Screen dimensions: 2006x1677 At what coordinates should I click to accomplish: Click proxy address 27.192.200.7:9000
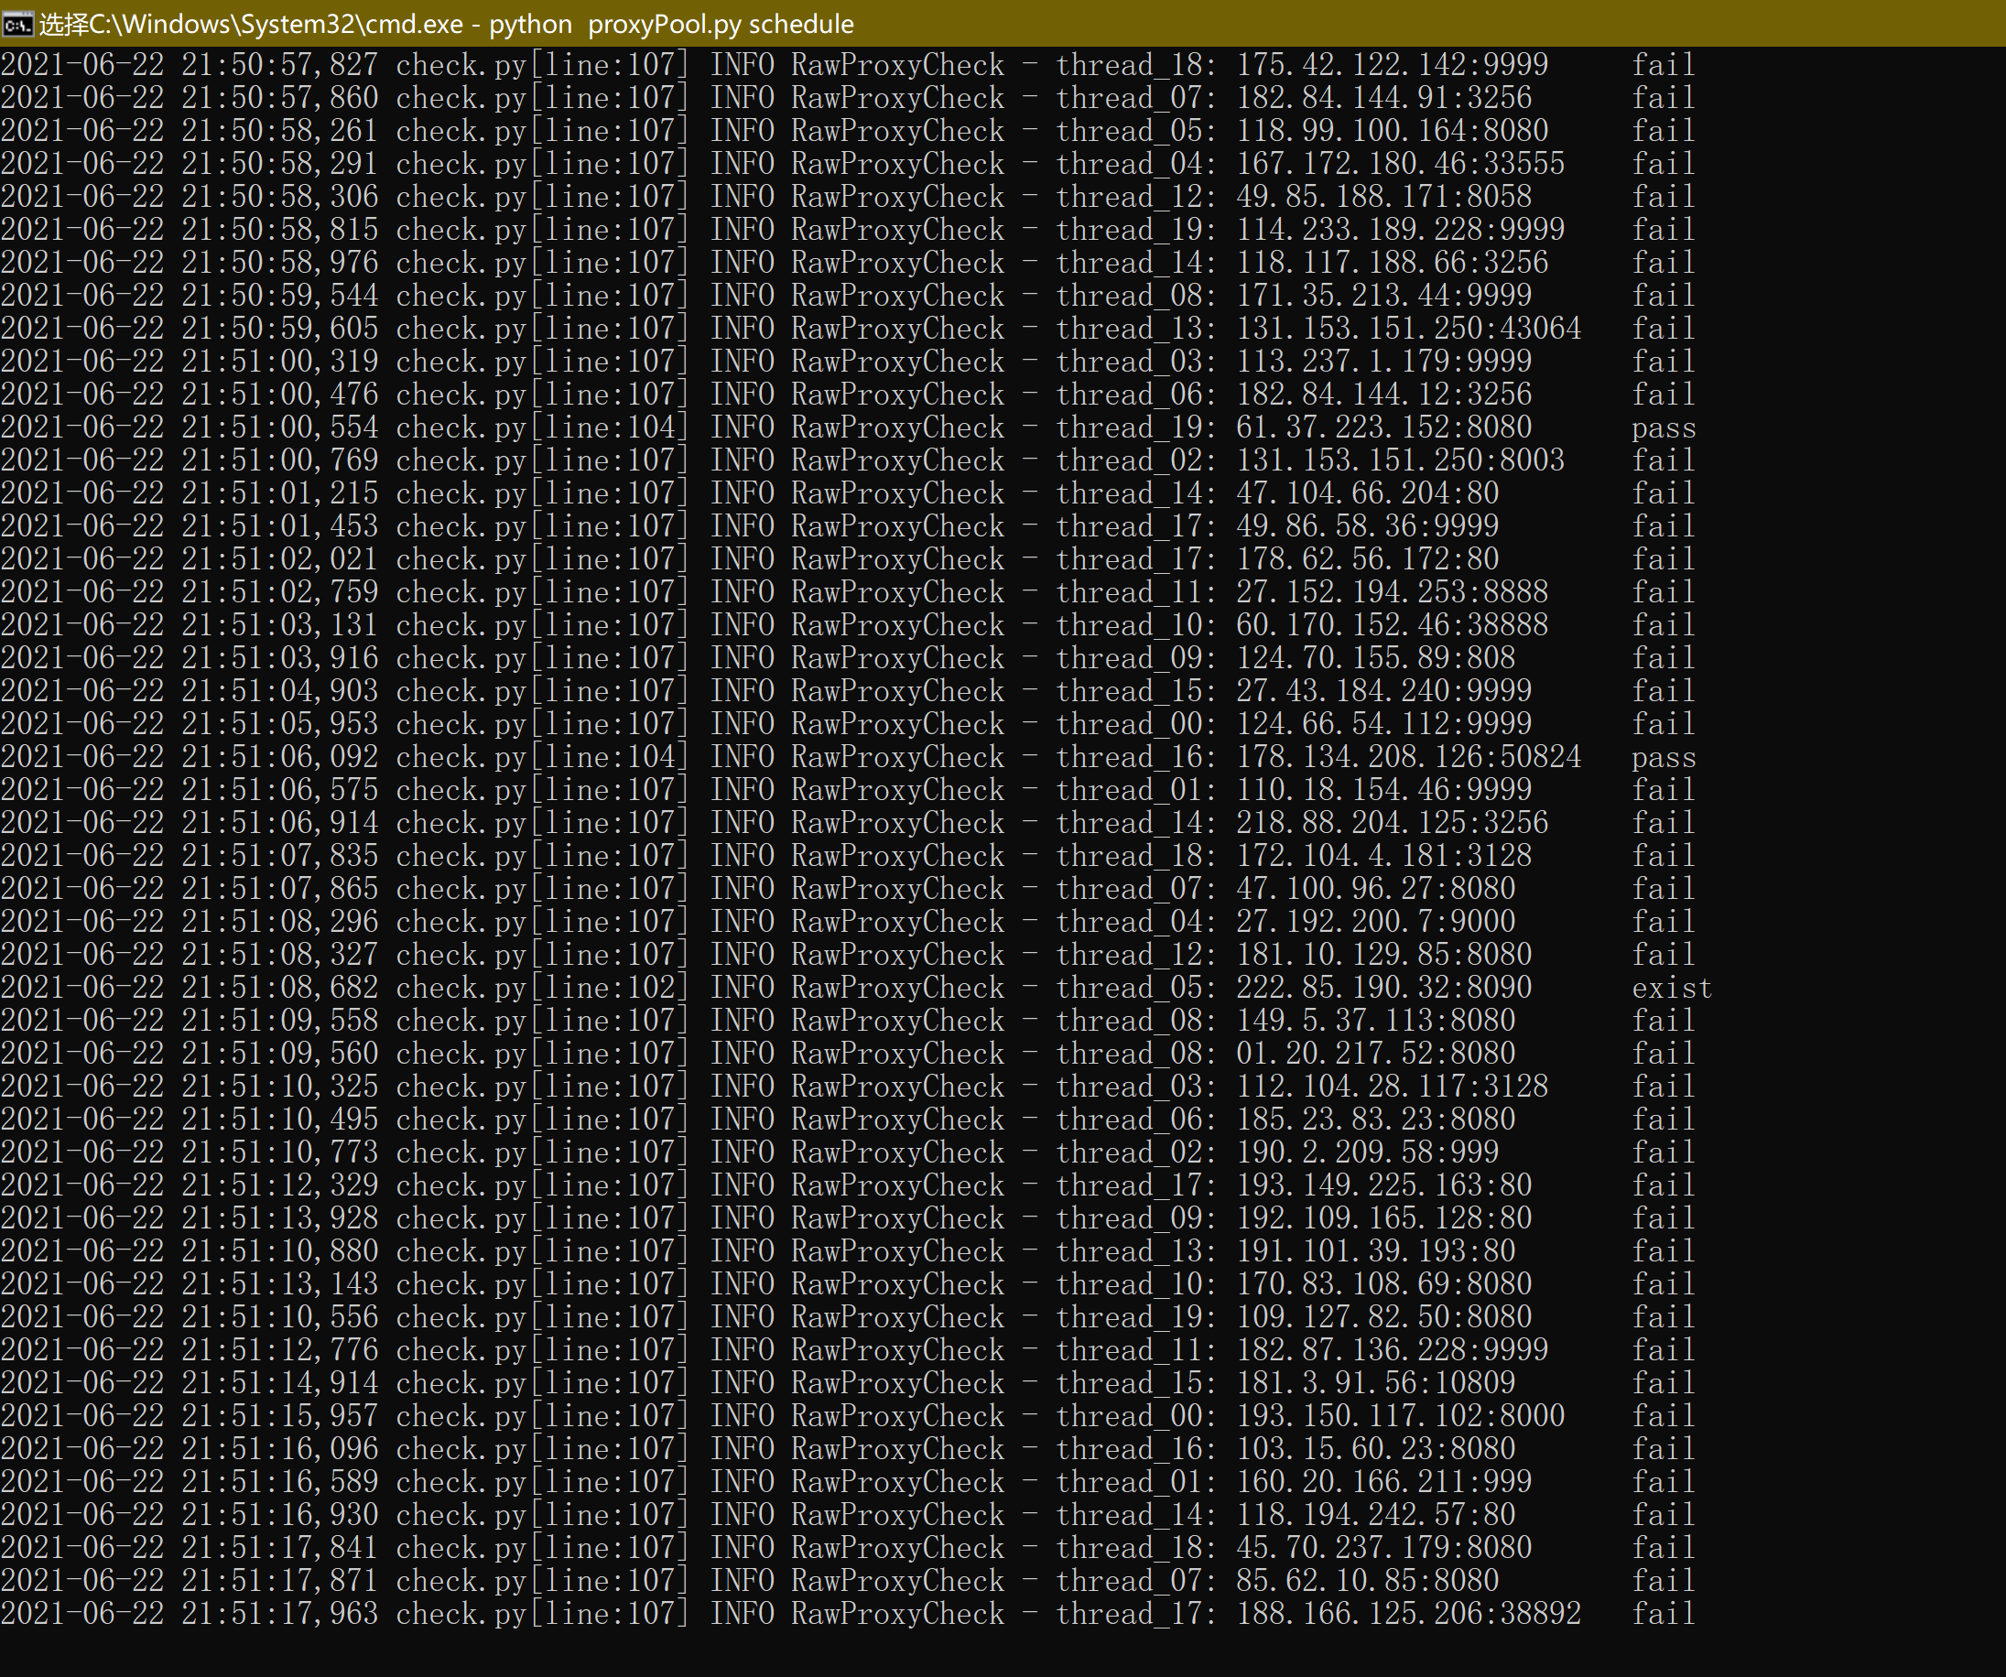(1375, 922)
